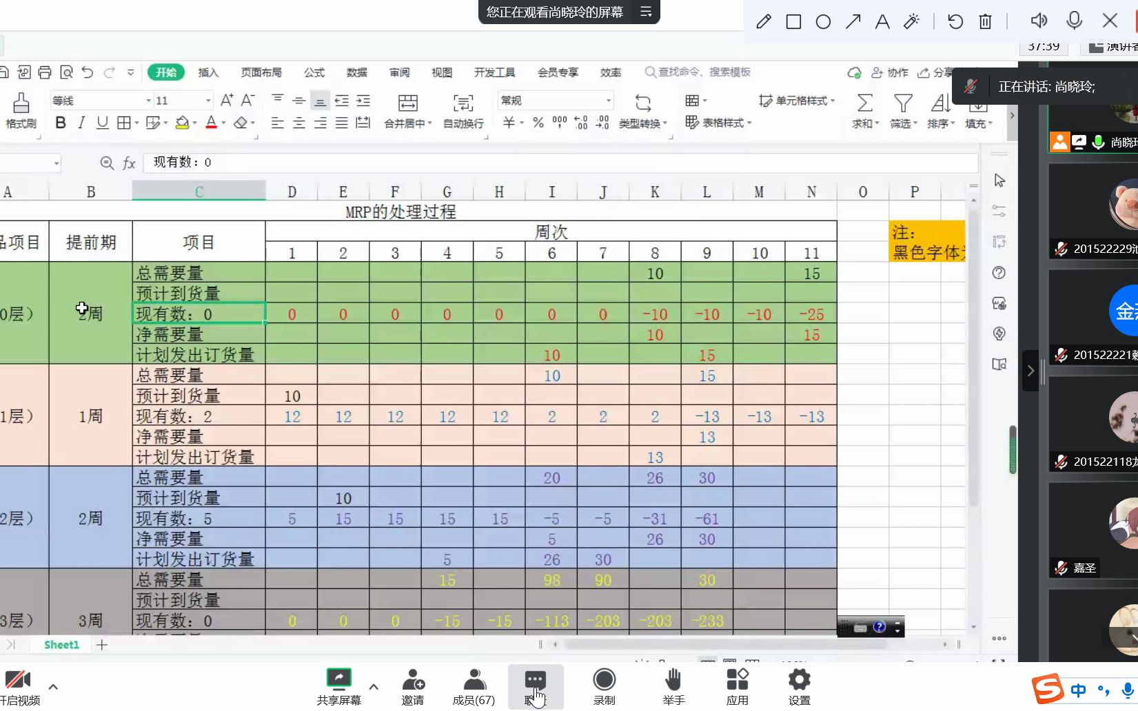Expand video options chevron
This screenshot has height=711, width=1138.
[53, 687]
